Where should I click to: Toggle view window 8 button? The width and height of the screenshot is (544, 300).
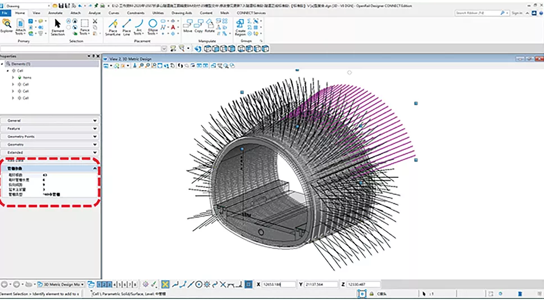[135, 284]
